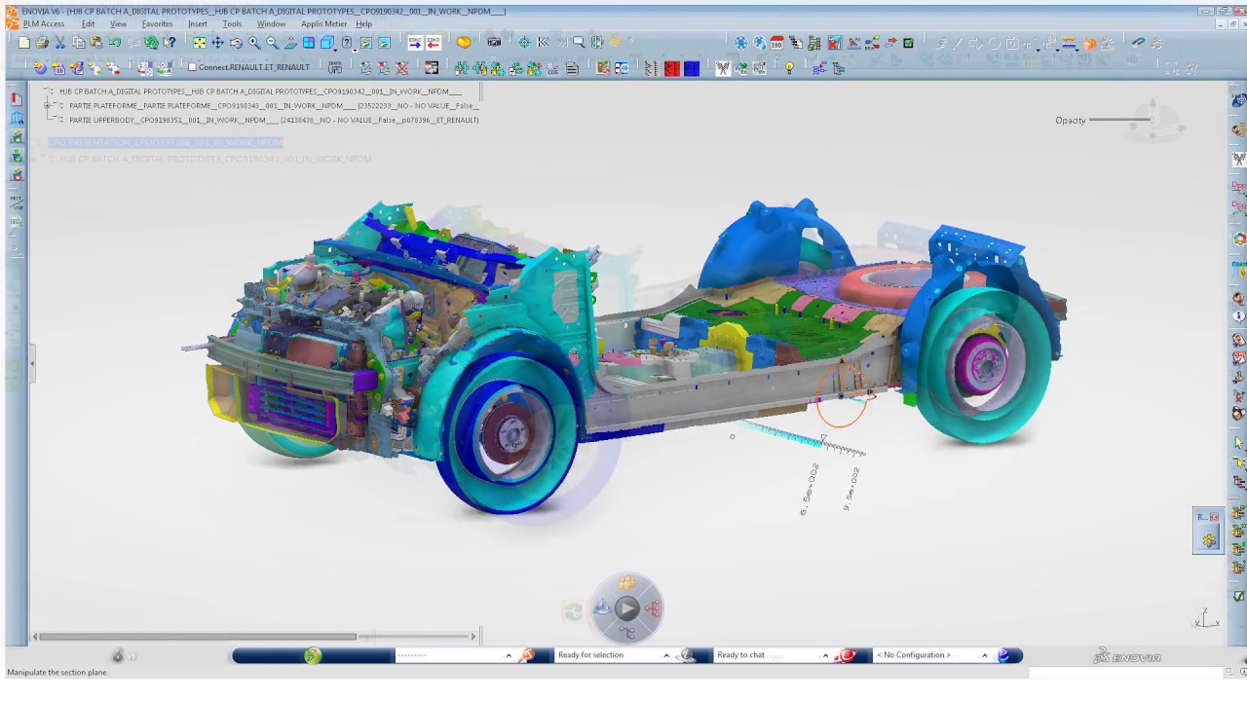1247x701 pixels.
Task: Toggle the red full-screen display icon
Action: pos(673,67)
